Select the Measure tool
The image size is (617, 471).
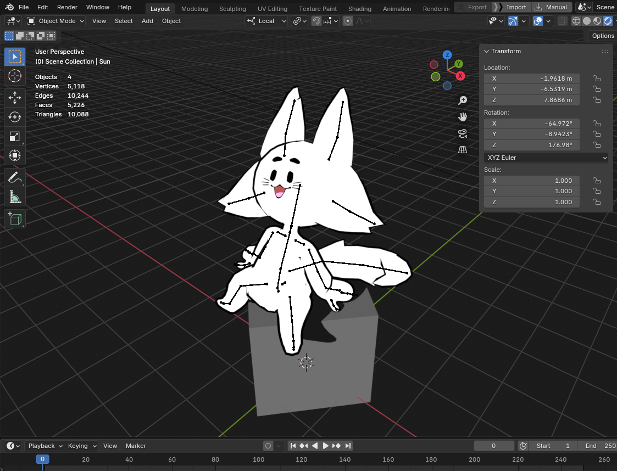click(15, 197)
